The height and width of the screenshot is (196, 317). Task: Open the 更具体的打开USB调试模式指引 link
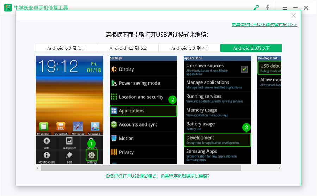(264, 25)
